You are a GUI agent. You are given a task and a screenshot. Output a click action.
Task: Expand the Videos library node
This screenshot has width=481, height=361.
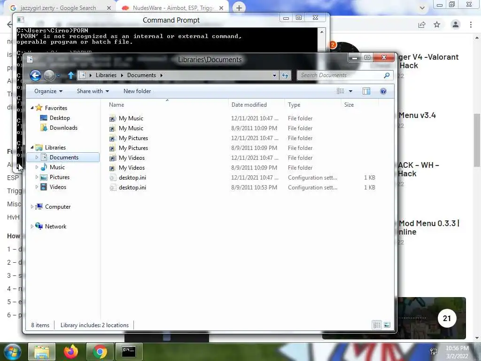click(x=37, y=187)
